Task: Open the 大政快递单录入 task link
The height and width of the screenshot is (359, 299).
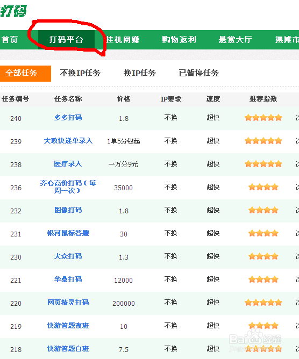Action: coord(68,141)
